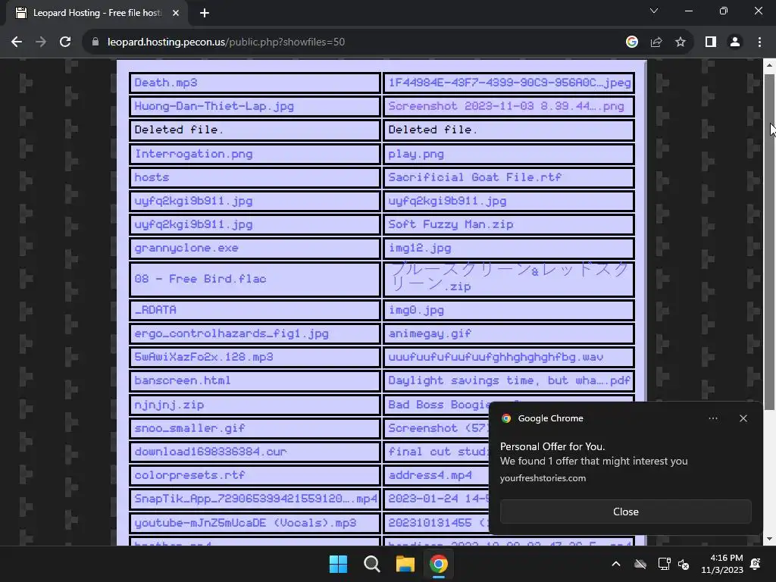Click yourfreshstories.com in the notification
Viewport: 776px width, 582px height.
543,478
